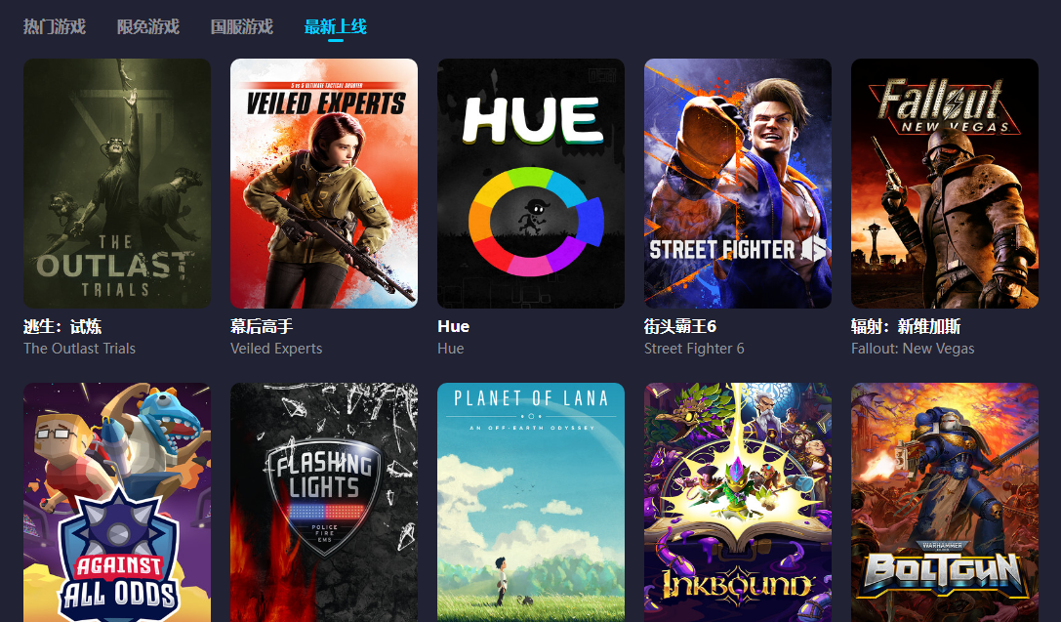Image resolution: width=1061 pixels, height=622 pixels.
Task: Click the 最新上线 tab
Action: tap(336, 27)
